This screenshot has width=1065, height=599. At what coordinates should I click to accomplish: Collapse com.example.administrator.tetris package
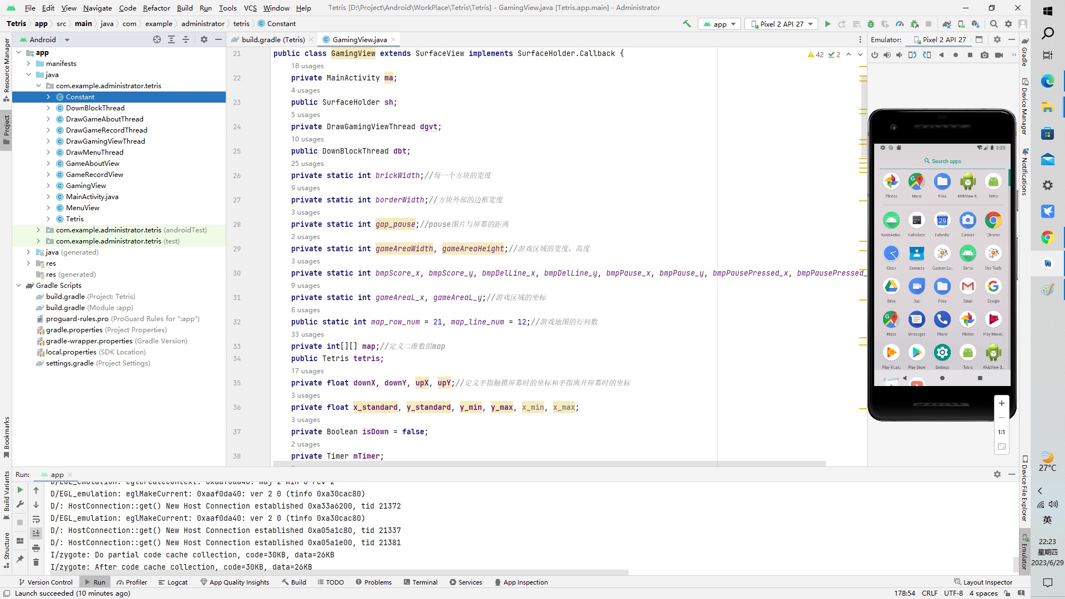point(38,86)
